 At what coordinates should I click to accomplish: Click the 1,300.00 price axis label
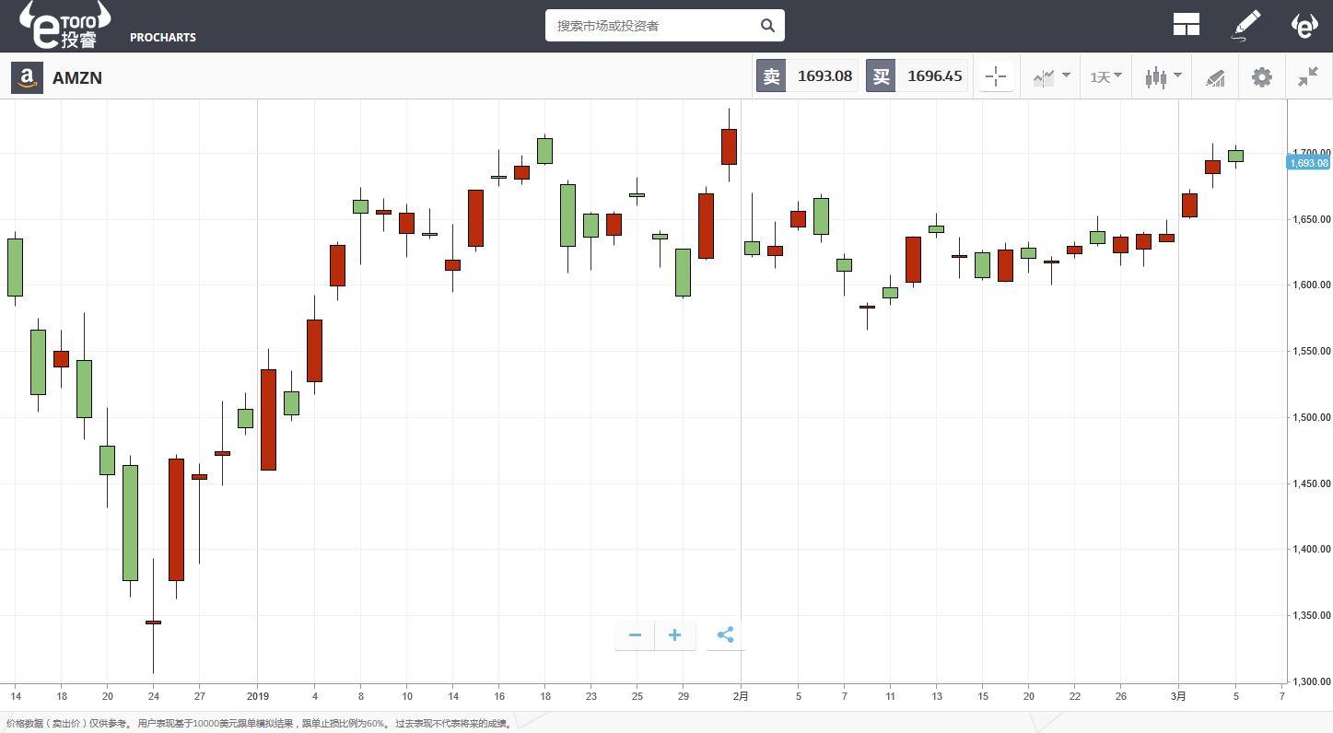(x=1311, y=681)
